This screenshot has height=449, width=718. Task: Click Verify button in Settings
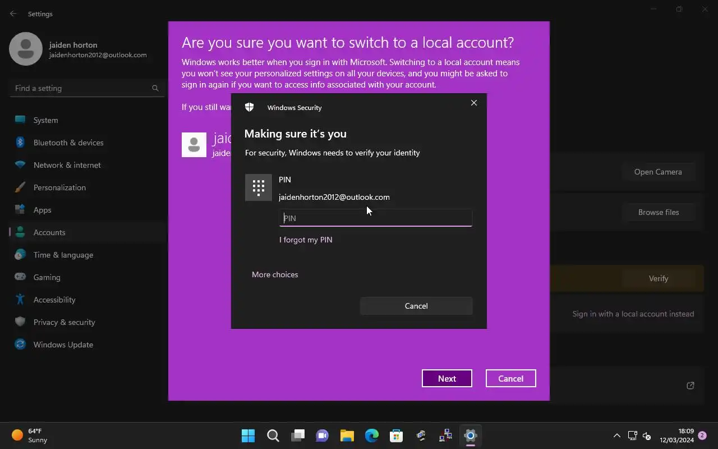pos(659,278)
